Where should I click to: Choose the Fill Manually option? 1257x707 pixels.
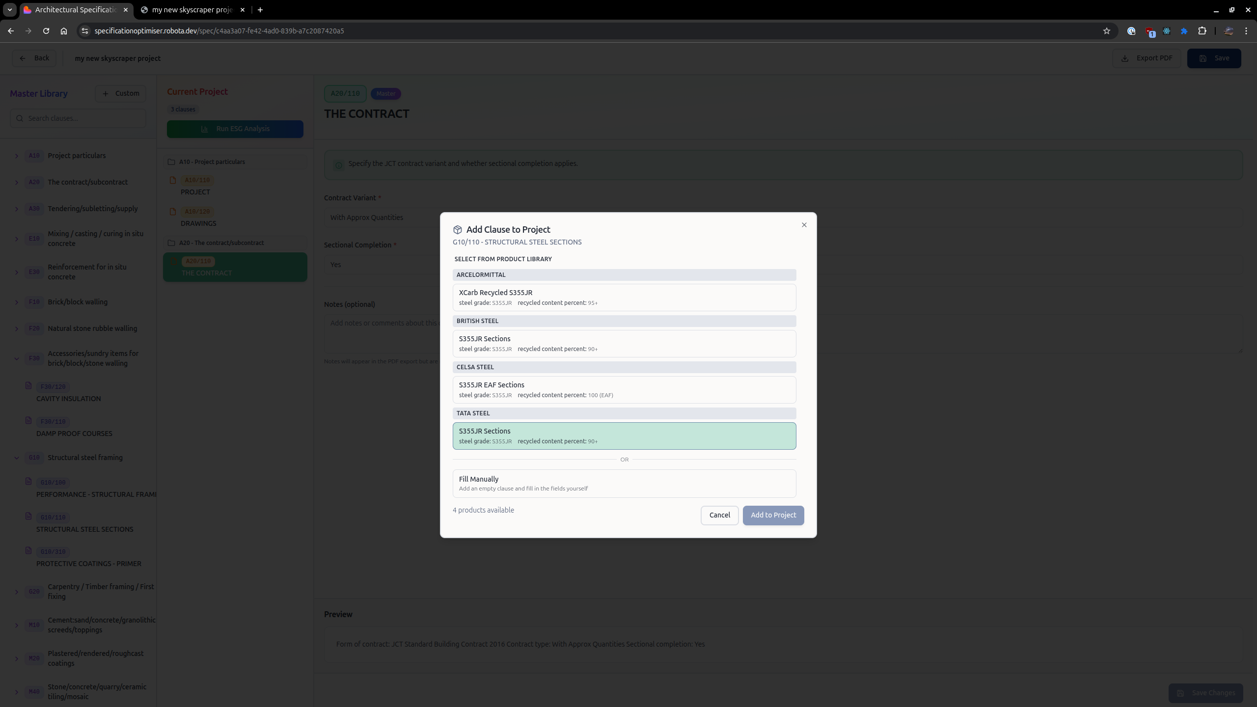(x=624, y=483)
